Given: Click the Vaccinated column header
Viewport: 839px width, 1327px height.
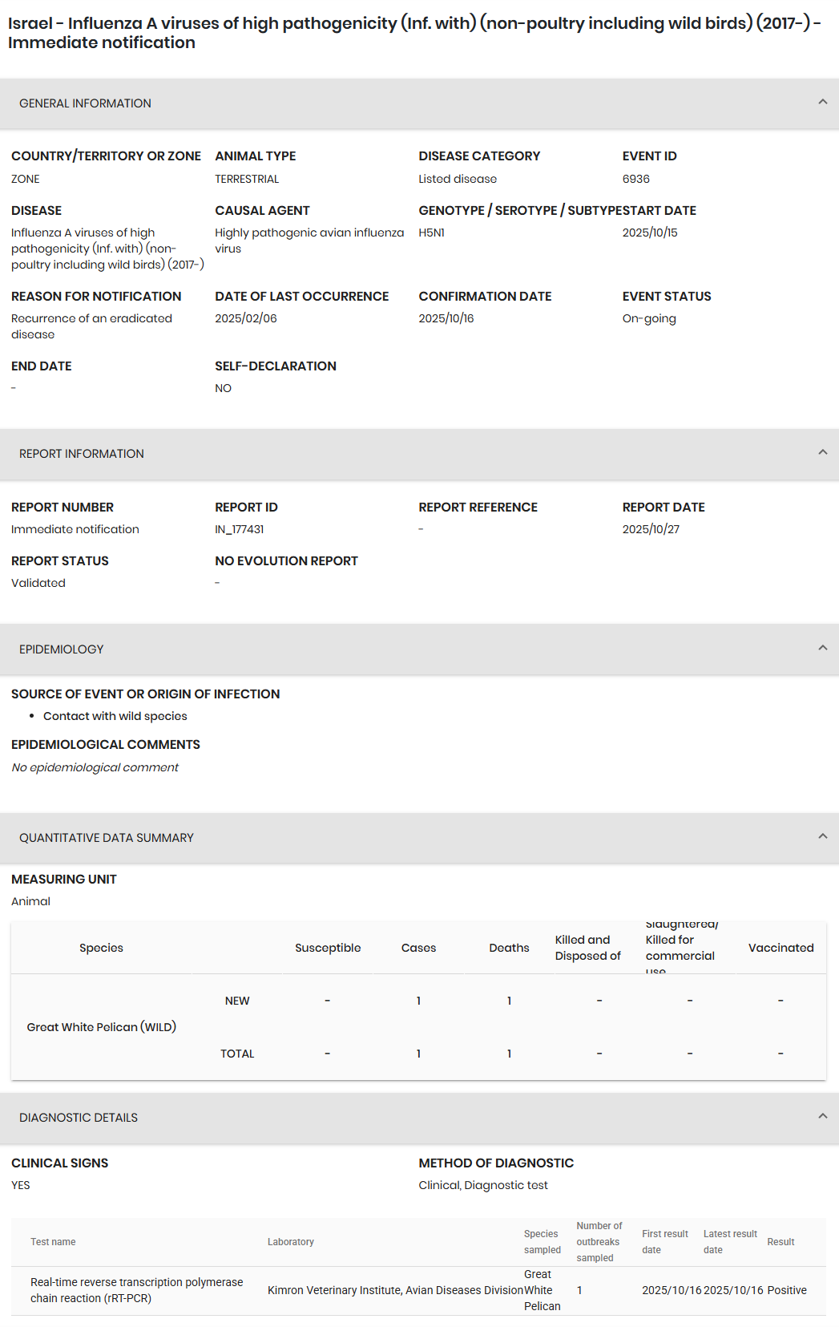Looking at the screenshot, I should pos(781,948).
